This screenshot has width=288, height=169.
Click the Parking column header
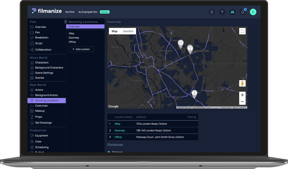191,117
